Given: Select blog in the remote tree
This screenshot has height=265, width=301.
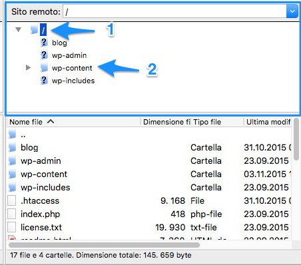Looking at the screenshot, I should pyautogui.click(x=59, y=43).
